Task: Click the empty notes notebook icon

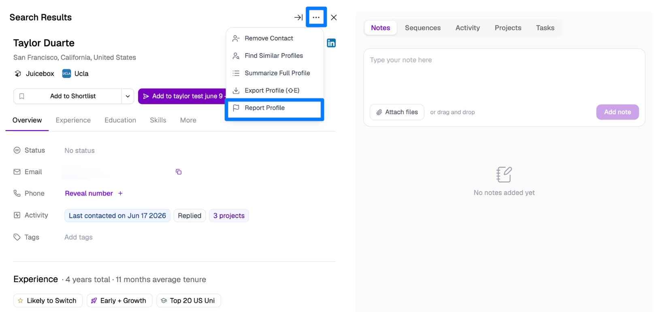Action: 504,175
